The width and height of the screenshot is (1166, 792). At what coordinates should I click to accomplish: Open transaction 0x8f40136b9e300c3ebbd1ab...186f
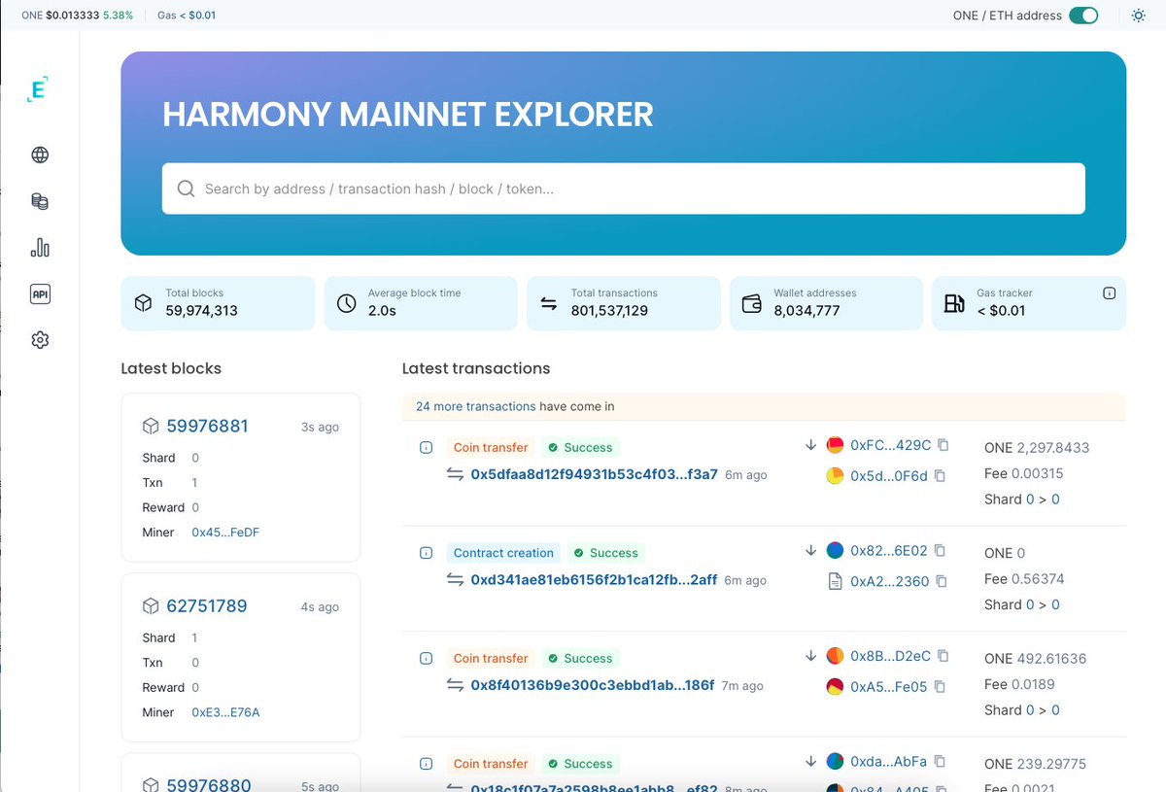(592, 685)
